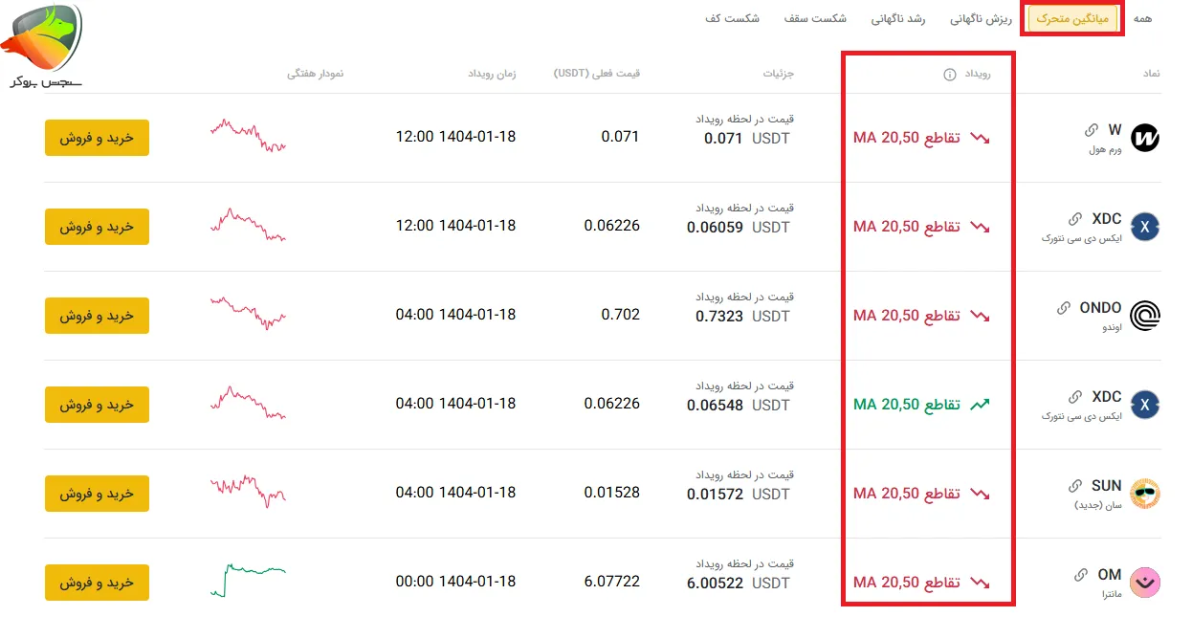1192x617 pixels.
Task: Click the red downward arrow in the W row
Action: tap(980, 139)
